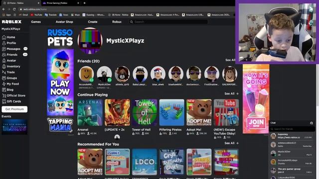Click the chat Search for friends field
Viewport: 319px width, 179px height.
point(292,129)
